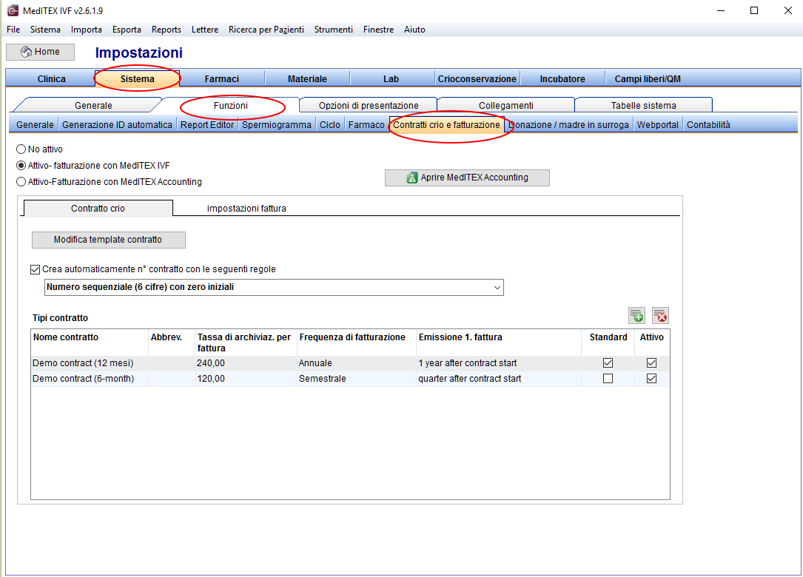Open the Reports menu

[x=167, y=29]
